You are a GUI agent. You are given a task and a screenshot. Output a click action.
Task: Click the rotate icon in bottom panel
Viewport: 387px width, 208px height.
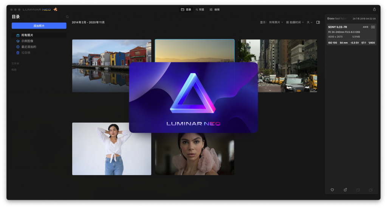pos(345,190)
